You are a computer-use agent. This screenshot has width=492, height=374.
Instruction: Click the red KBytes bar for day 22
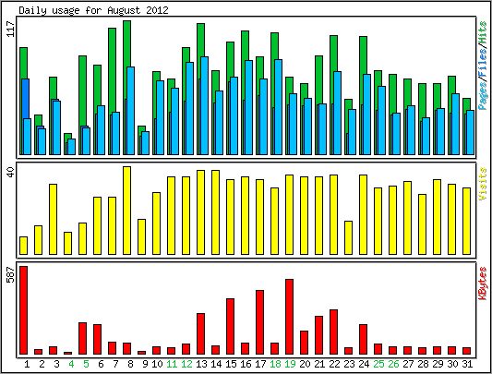[x=333, y=332]
